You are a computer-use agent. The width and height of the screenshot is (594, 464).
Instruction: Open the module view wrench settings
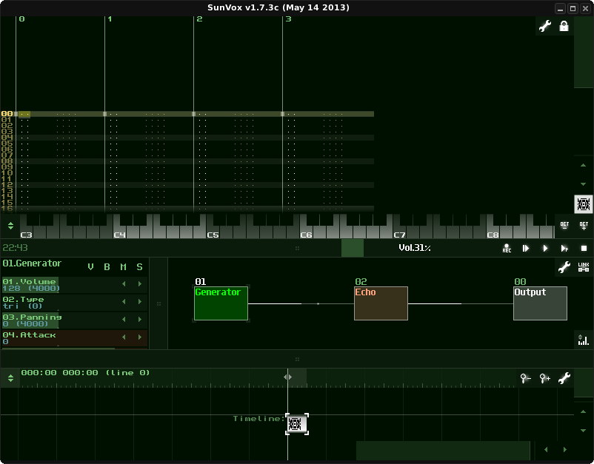coord(564,267)
